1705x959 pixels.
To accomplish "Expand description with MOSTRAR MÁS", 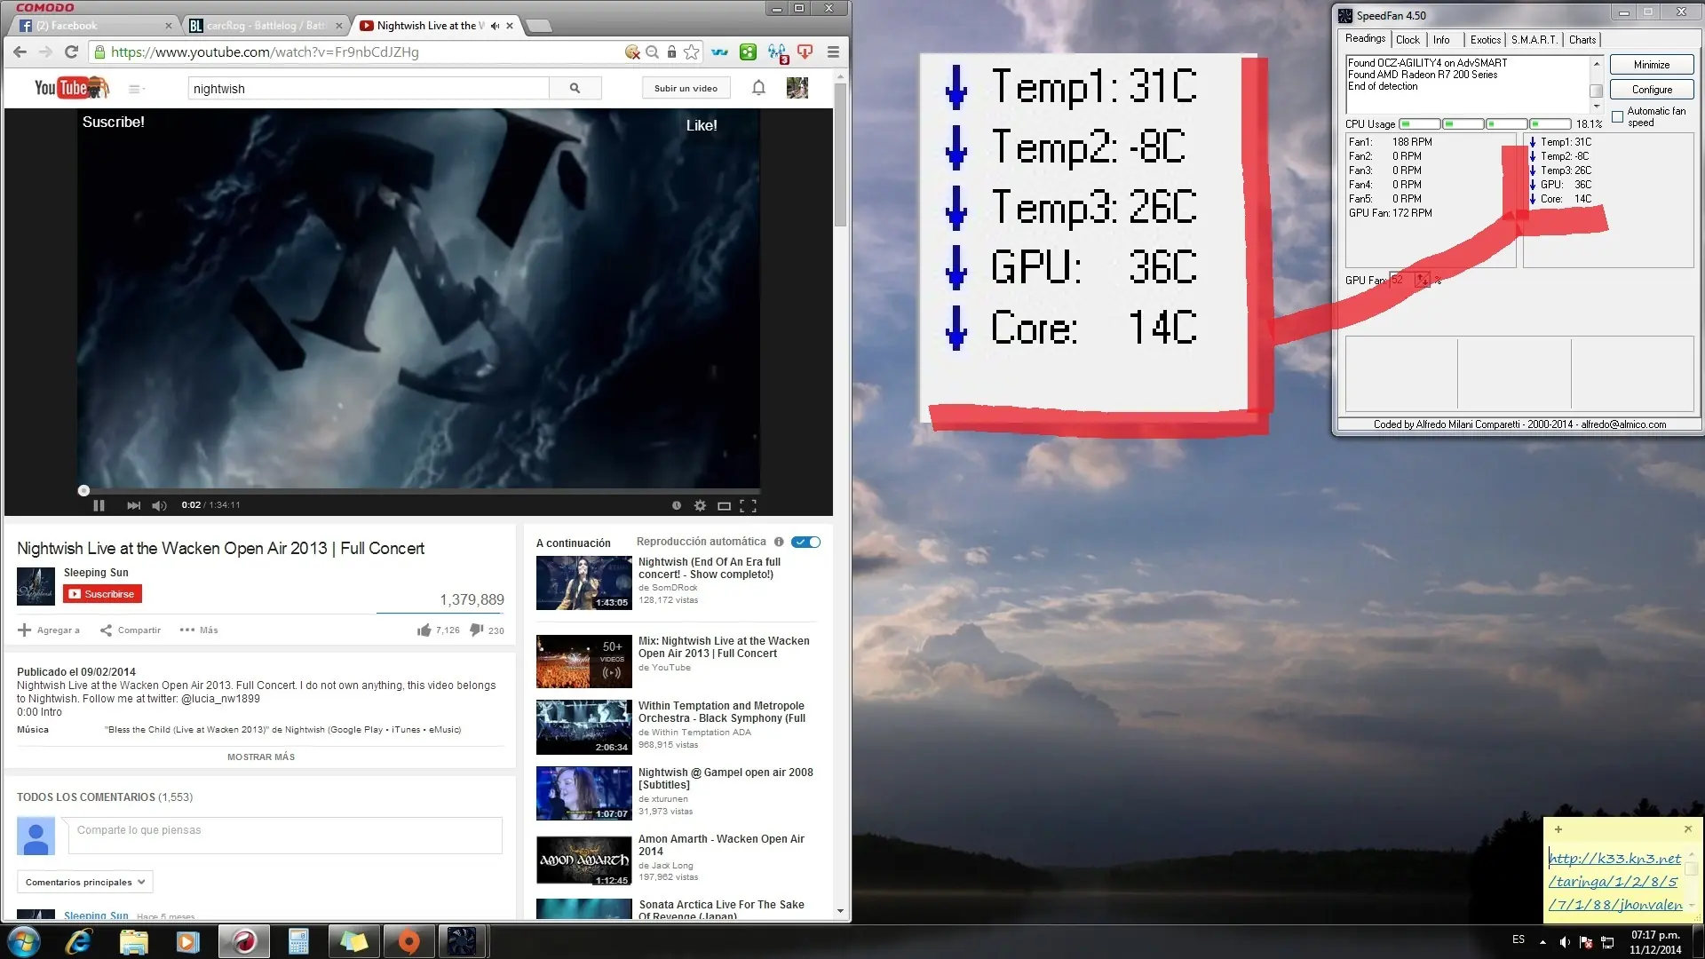I will pyautogui.click(x=261, y=757).
